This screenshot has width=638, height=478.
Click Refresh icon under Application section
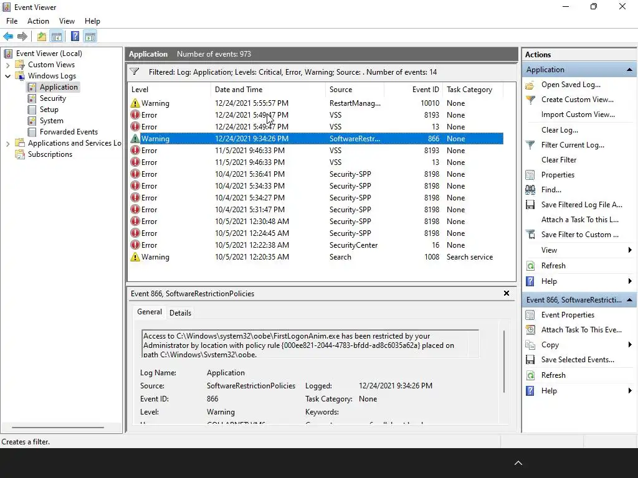pyautogui.click(x=530, y=266)
